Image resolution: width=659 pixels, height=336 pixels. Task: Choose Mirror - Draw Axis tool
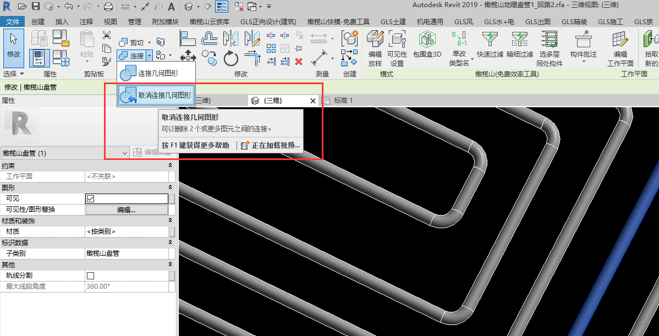[252, 38]
